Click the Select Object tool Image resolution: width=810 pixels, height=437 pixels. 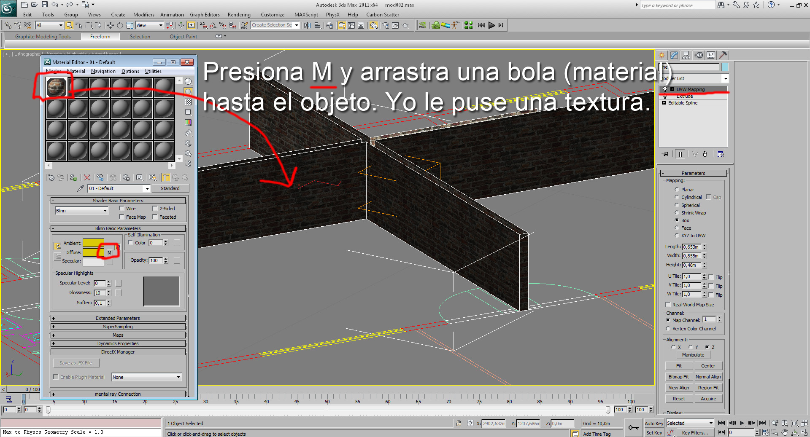pos(69,25)
